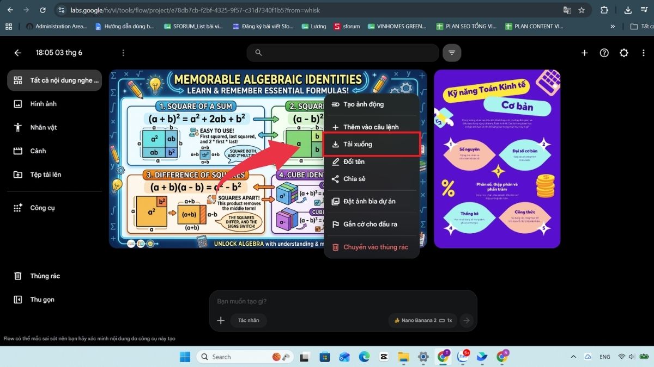The height and width of the screenshot is (367, 654).
Task: Choose Thêm vào câu lệnh menu item
Action: [372, 127]
